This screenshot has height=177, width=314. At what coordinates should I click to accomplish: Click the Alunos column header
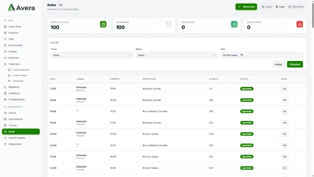pyautogui.click(x=214, y=79)
